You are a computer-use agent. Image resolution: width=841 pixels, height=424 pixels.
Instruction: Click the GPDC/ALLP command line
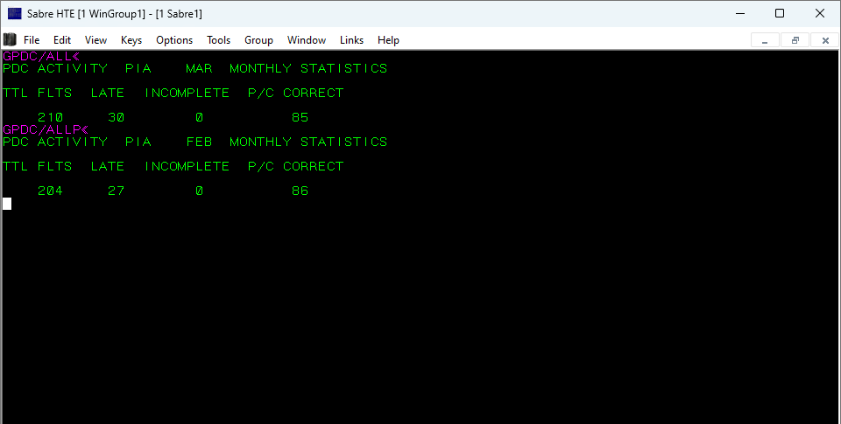(42, 129)
